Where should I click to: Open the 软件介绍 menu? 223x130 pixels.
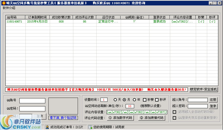click(x=9, y=8)
